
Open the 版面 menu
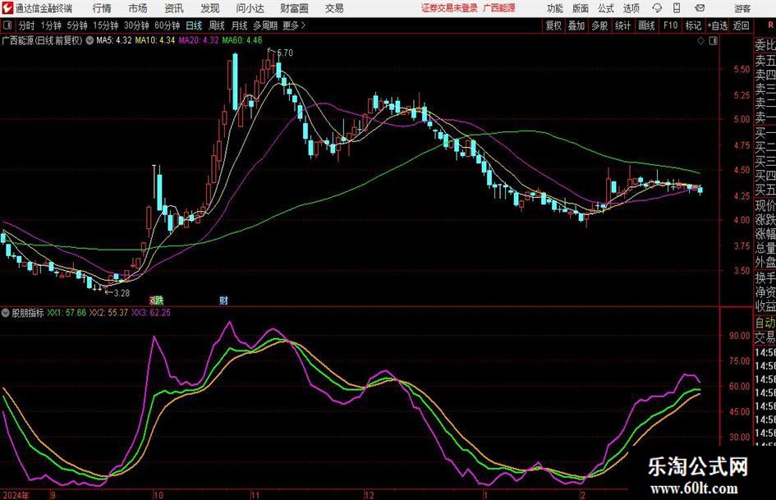coord(580,8)
